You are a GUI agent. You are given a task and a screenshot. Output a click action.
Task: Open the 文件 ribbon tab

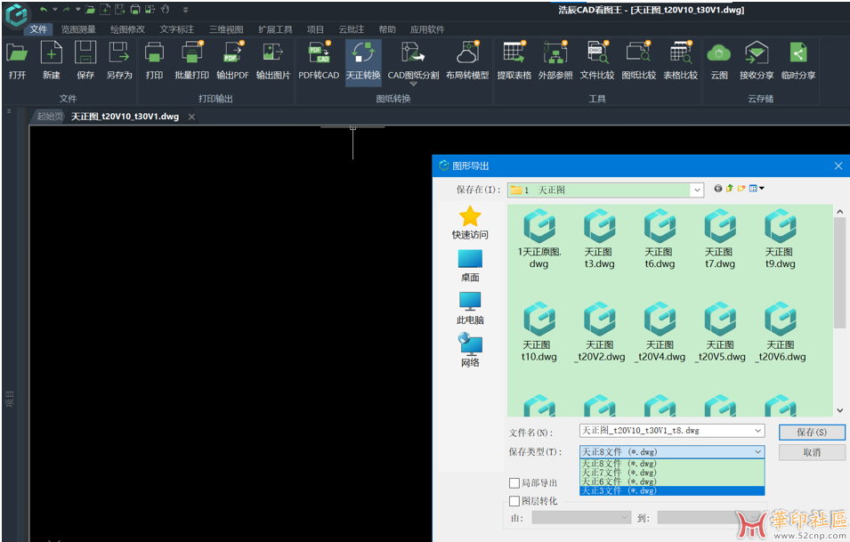38,29
